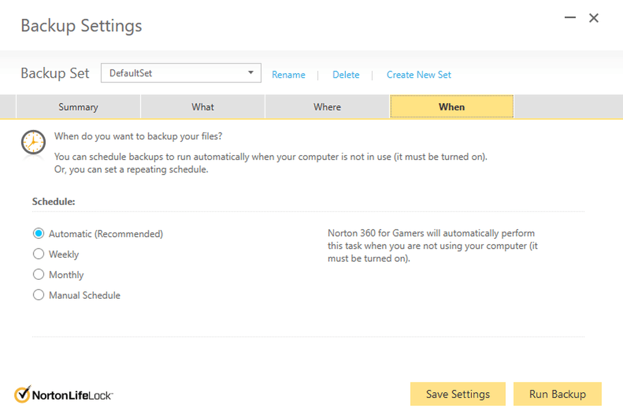Close the Backup Settings window
The width and height of the screenshot is (623, 416).
tap(594, 18)
